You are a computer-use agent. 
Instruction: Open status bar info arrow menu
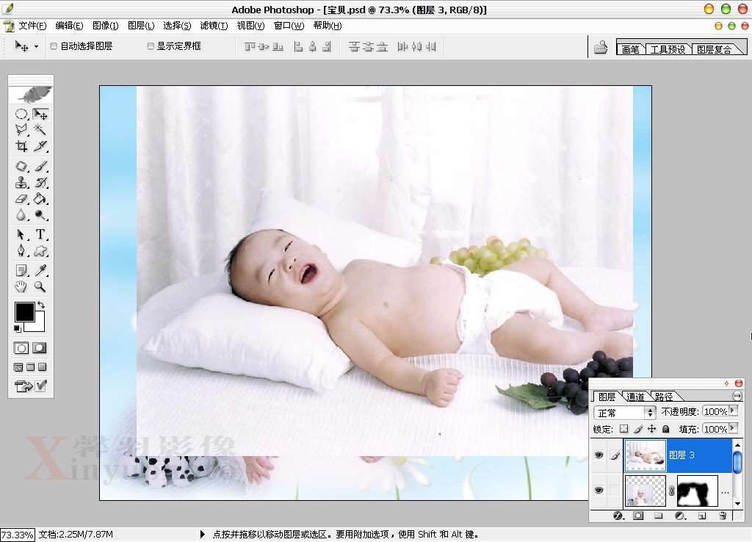pos(203,534)
